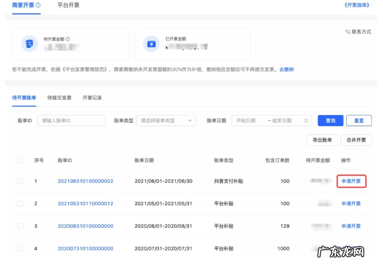The height and width of the screenshot is (266, 383).
Task: Click the 去缴纳 link
Action: [x=287, y=69]
